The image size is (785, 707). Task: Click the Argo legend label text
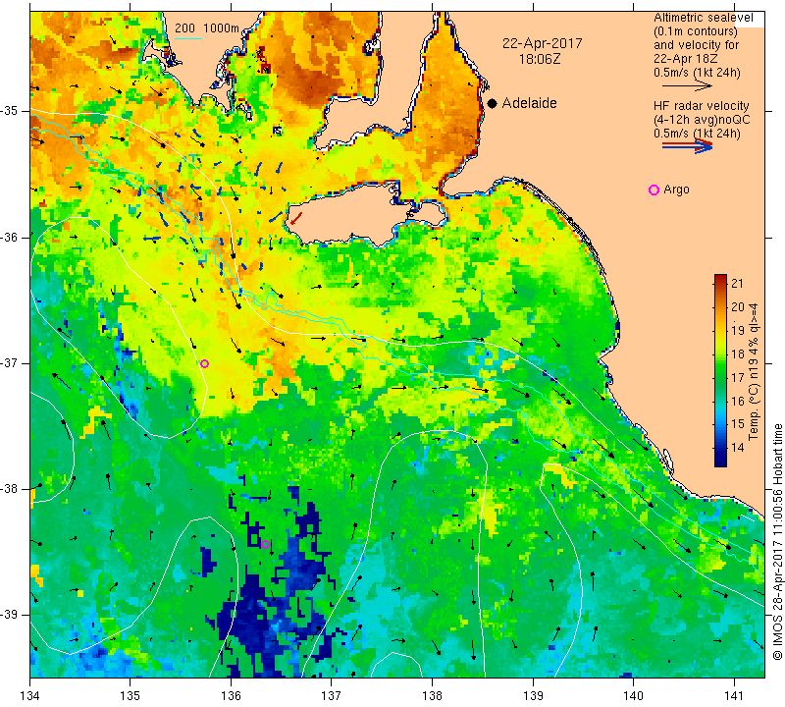(676, 190)
